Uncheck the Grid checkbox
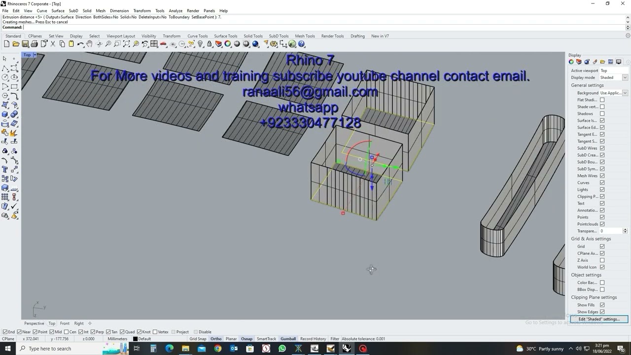This screenshot has width=631, height=355. (602, 246)
